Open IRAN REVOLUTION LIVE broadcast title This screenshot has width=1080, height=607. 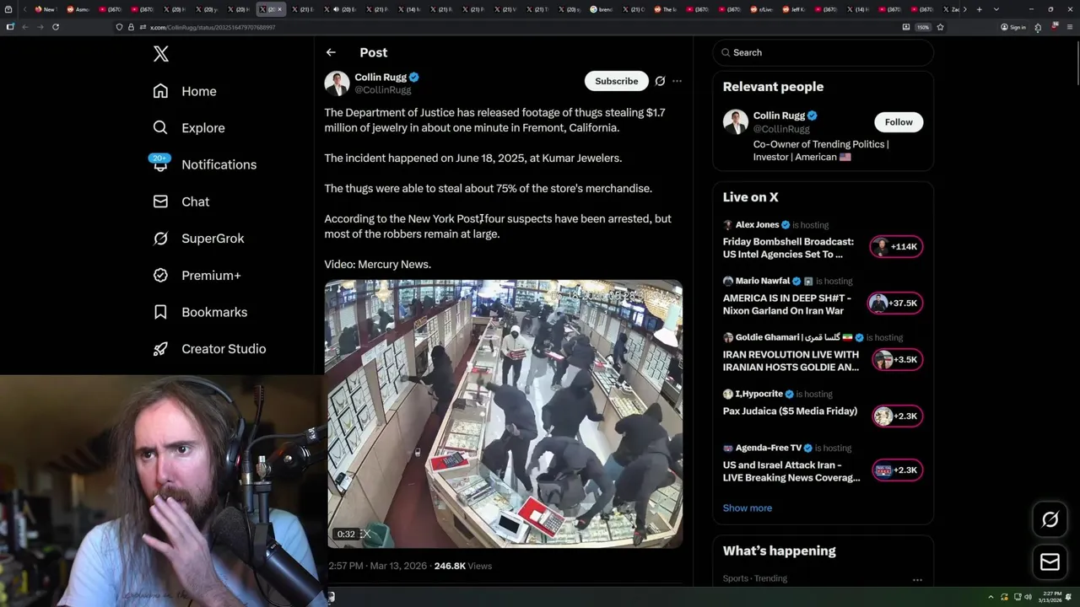pos(791,361)
